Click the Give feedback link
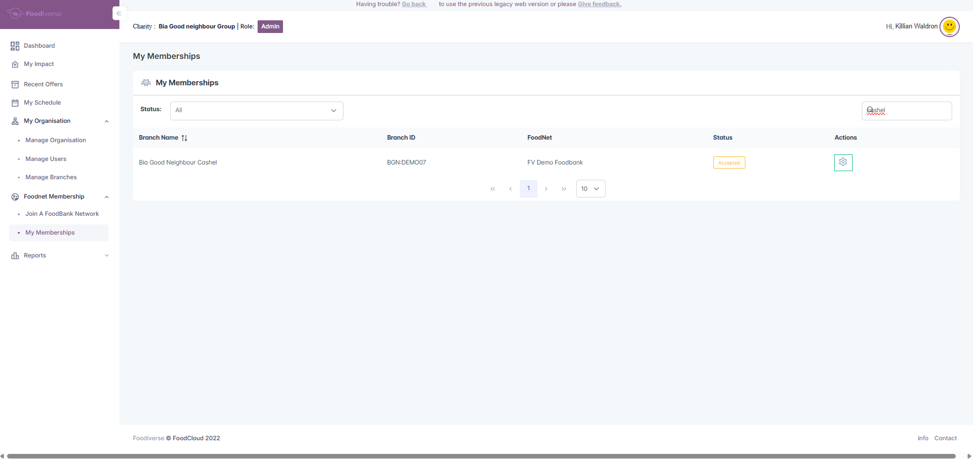Screen dimensions: 973x459 coord(600,4)
